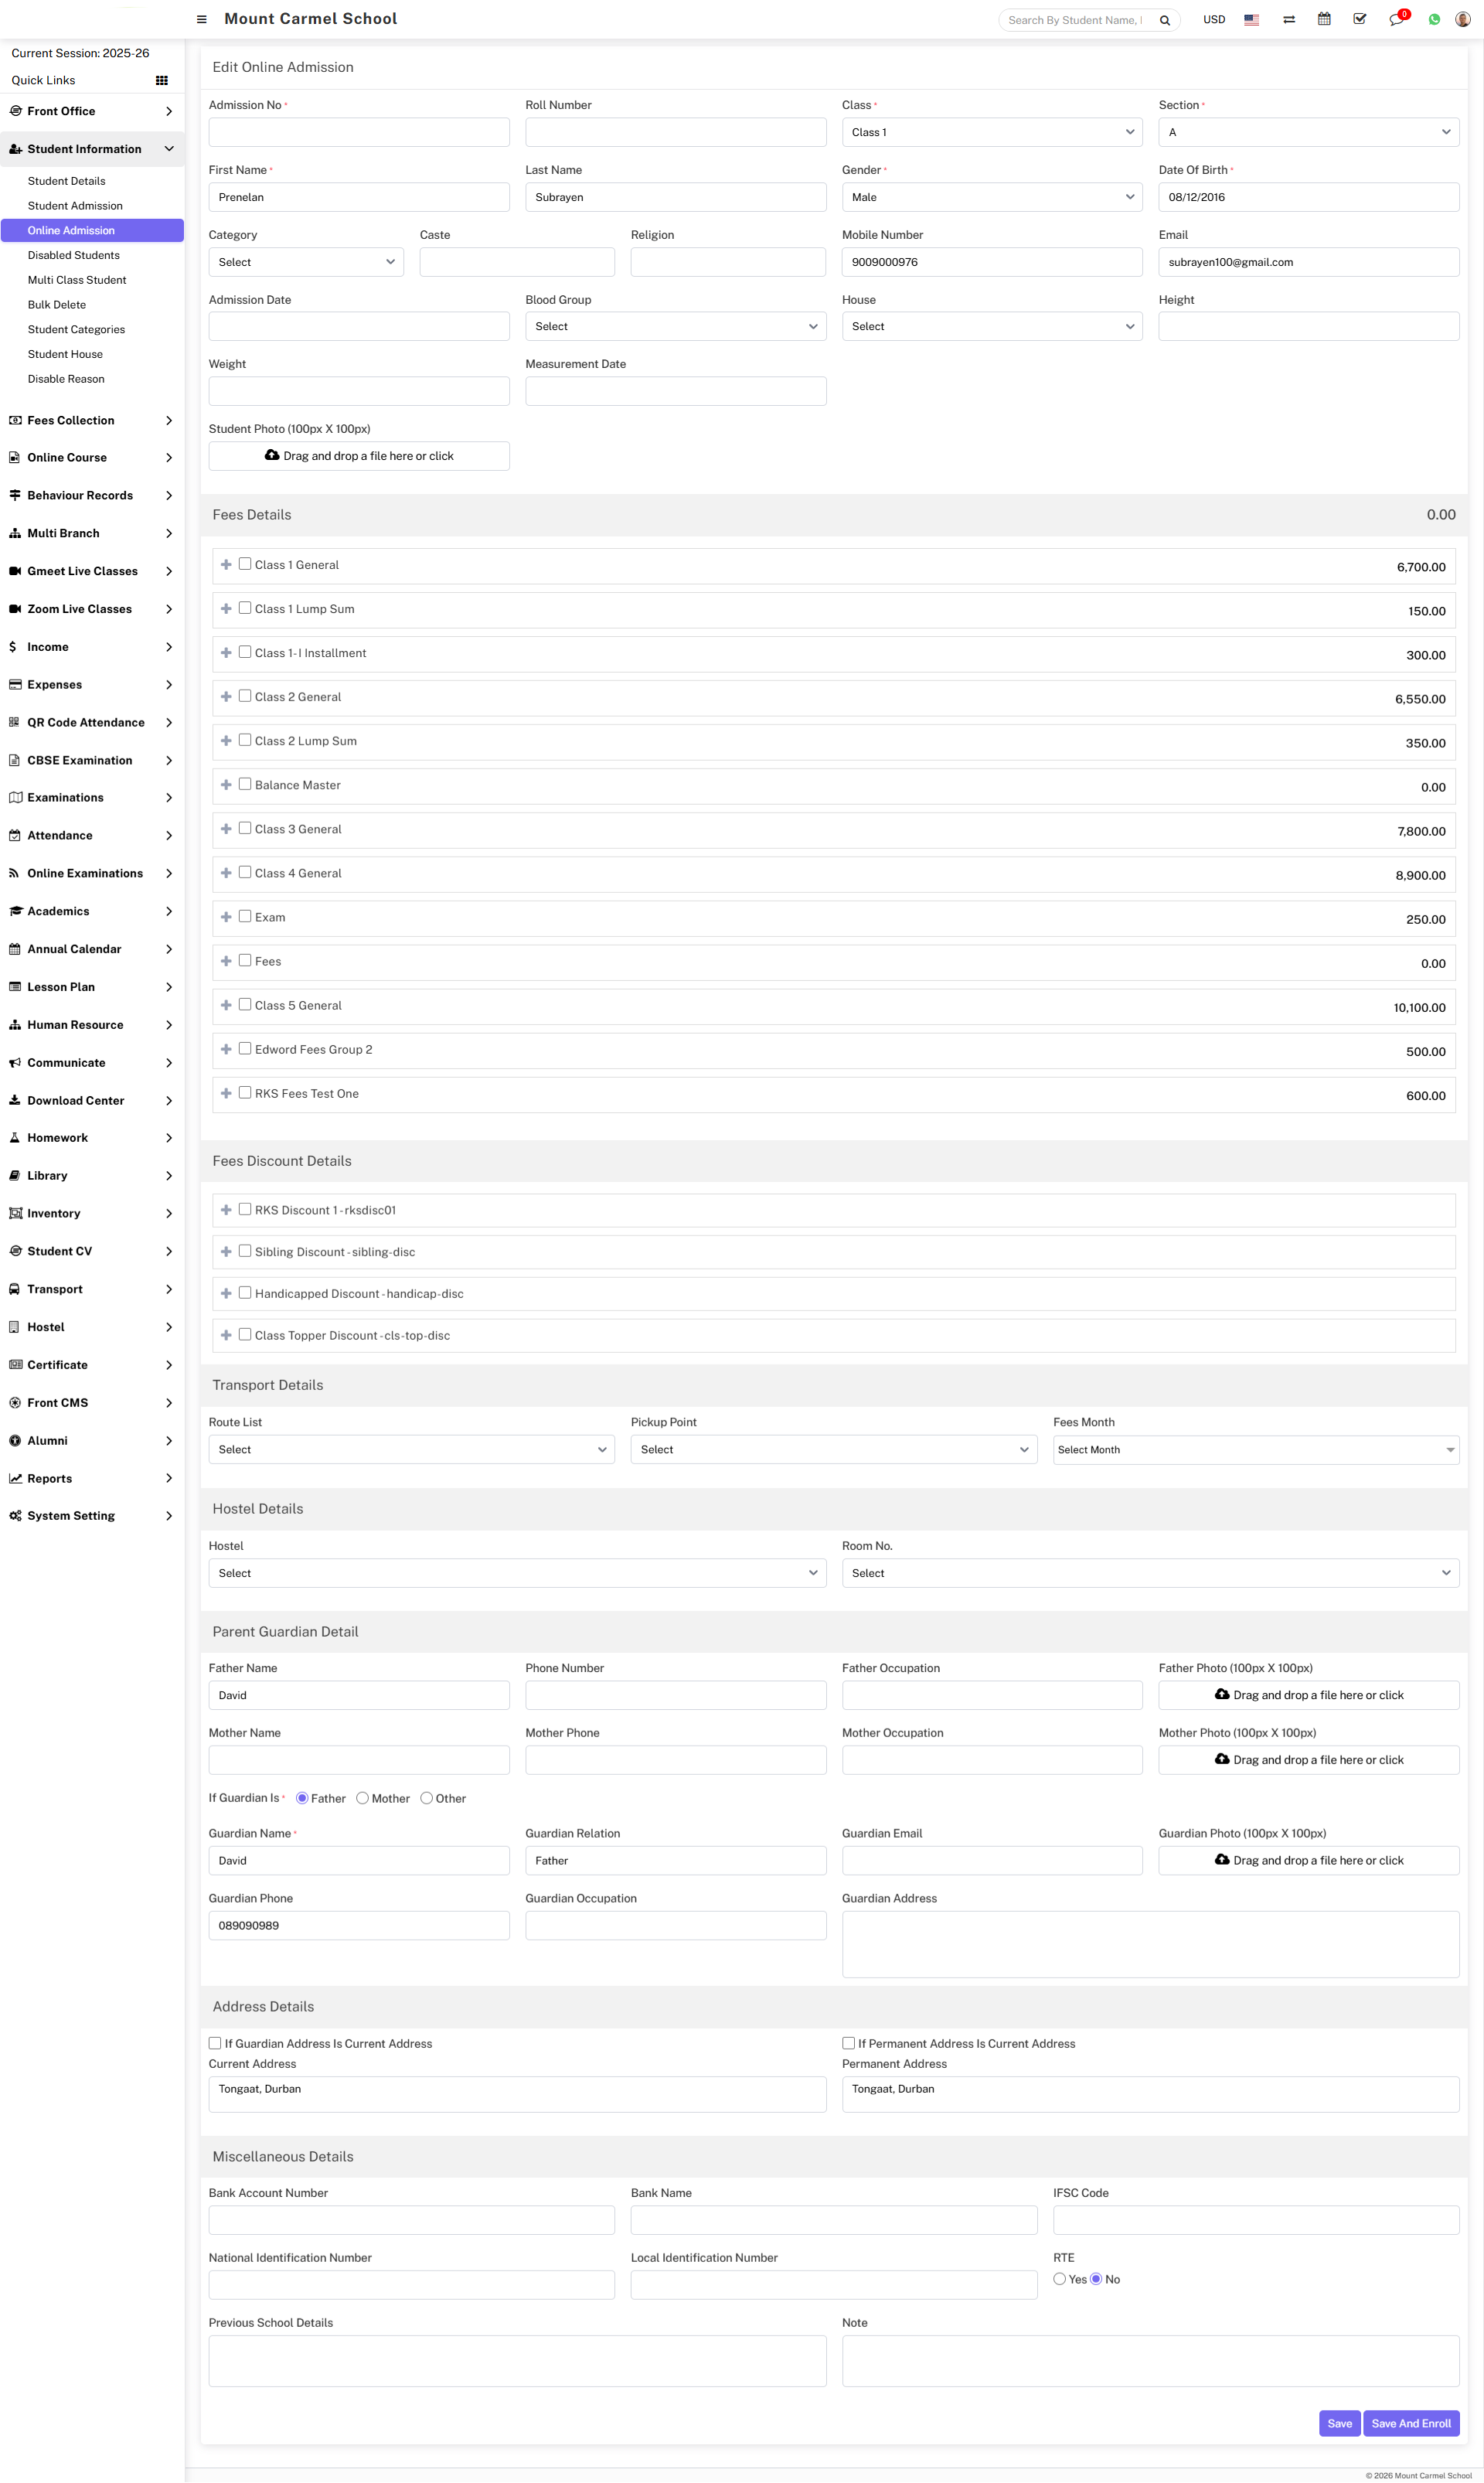
Task: Open the calendar icon in top bar
Action: click(x=1323, y=19)
